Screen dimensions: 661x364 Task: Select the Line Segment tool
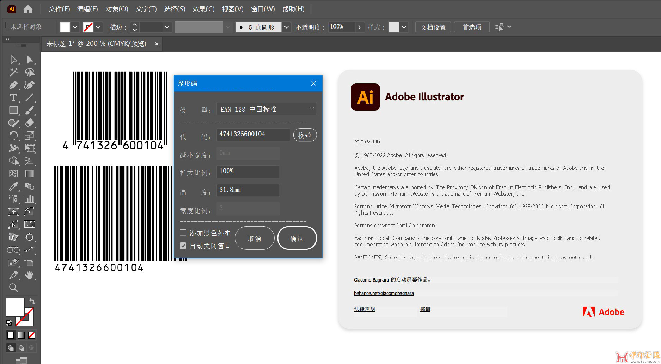click(x=30, y=98)
